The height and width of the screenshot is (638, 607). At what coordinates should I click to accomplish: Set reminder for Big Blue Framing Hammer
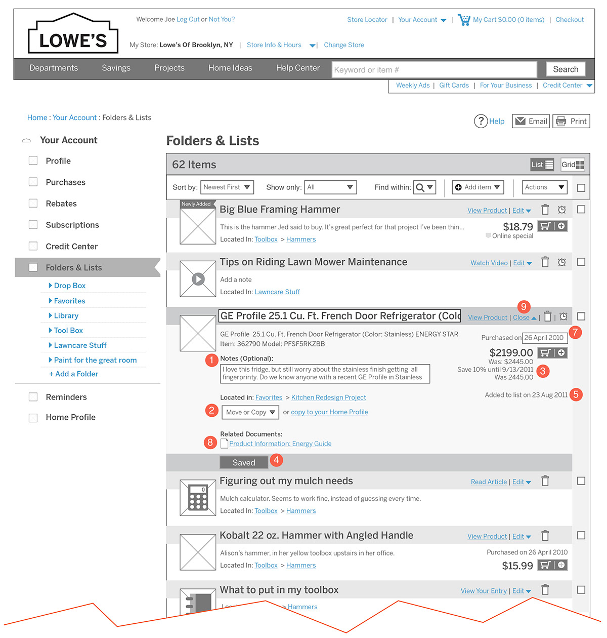[x=561, y=210]
